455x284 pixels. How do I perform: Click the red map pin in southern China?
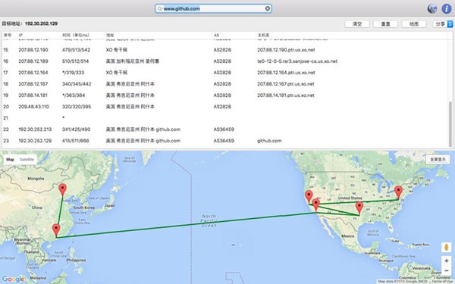click(56, 230)
